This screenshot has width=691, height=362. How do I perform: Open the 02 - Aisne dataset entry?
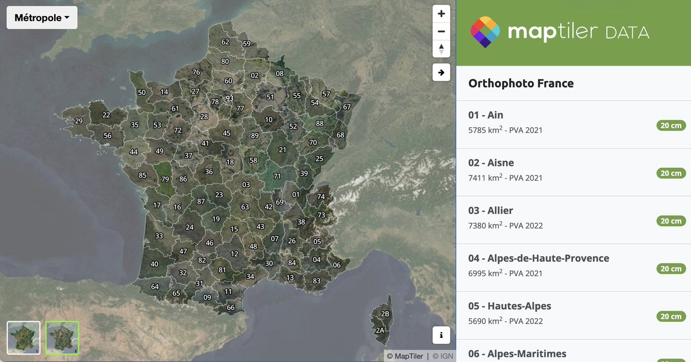coord(574,172)
